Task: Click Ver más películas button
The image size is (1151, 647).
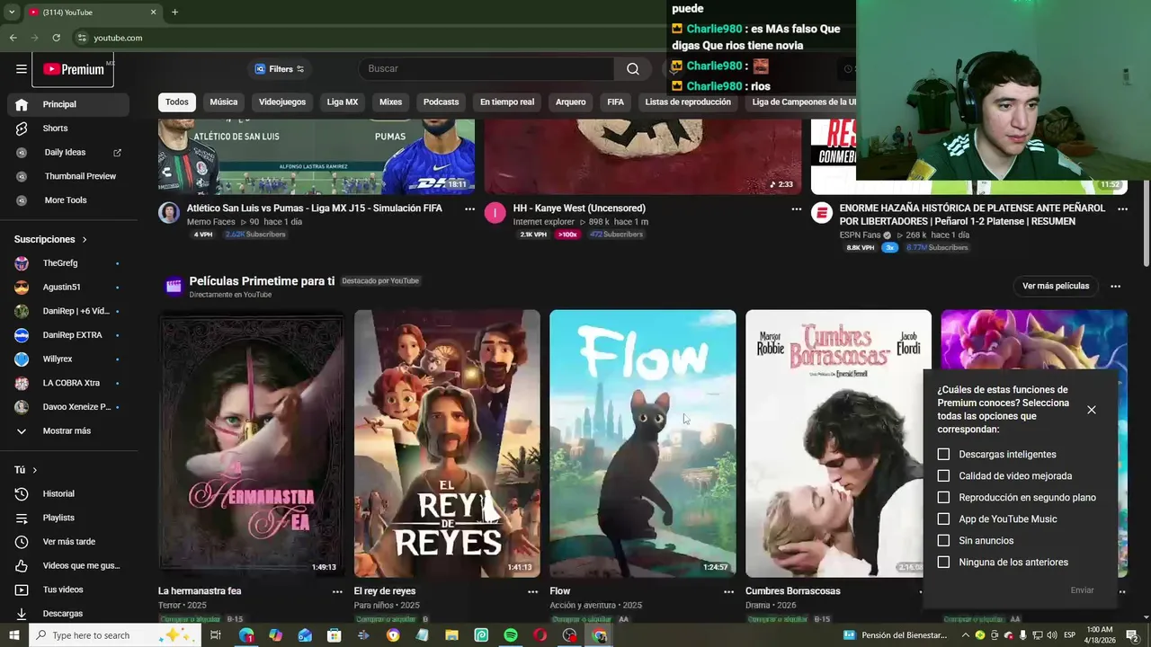Action: pyautogui.click(x=1056, y=287)
